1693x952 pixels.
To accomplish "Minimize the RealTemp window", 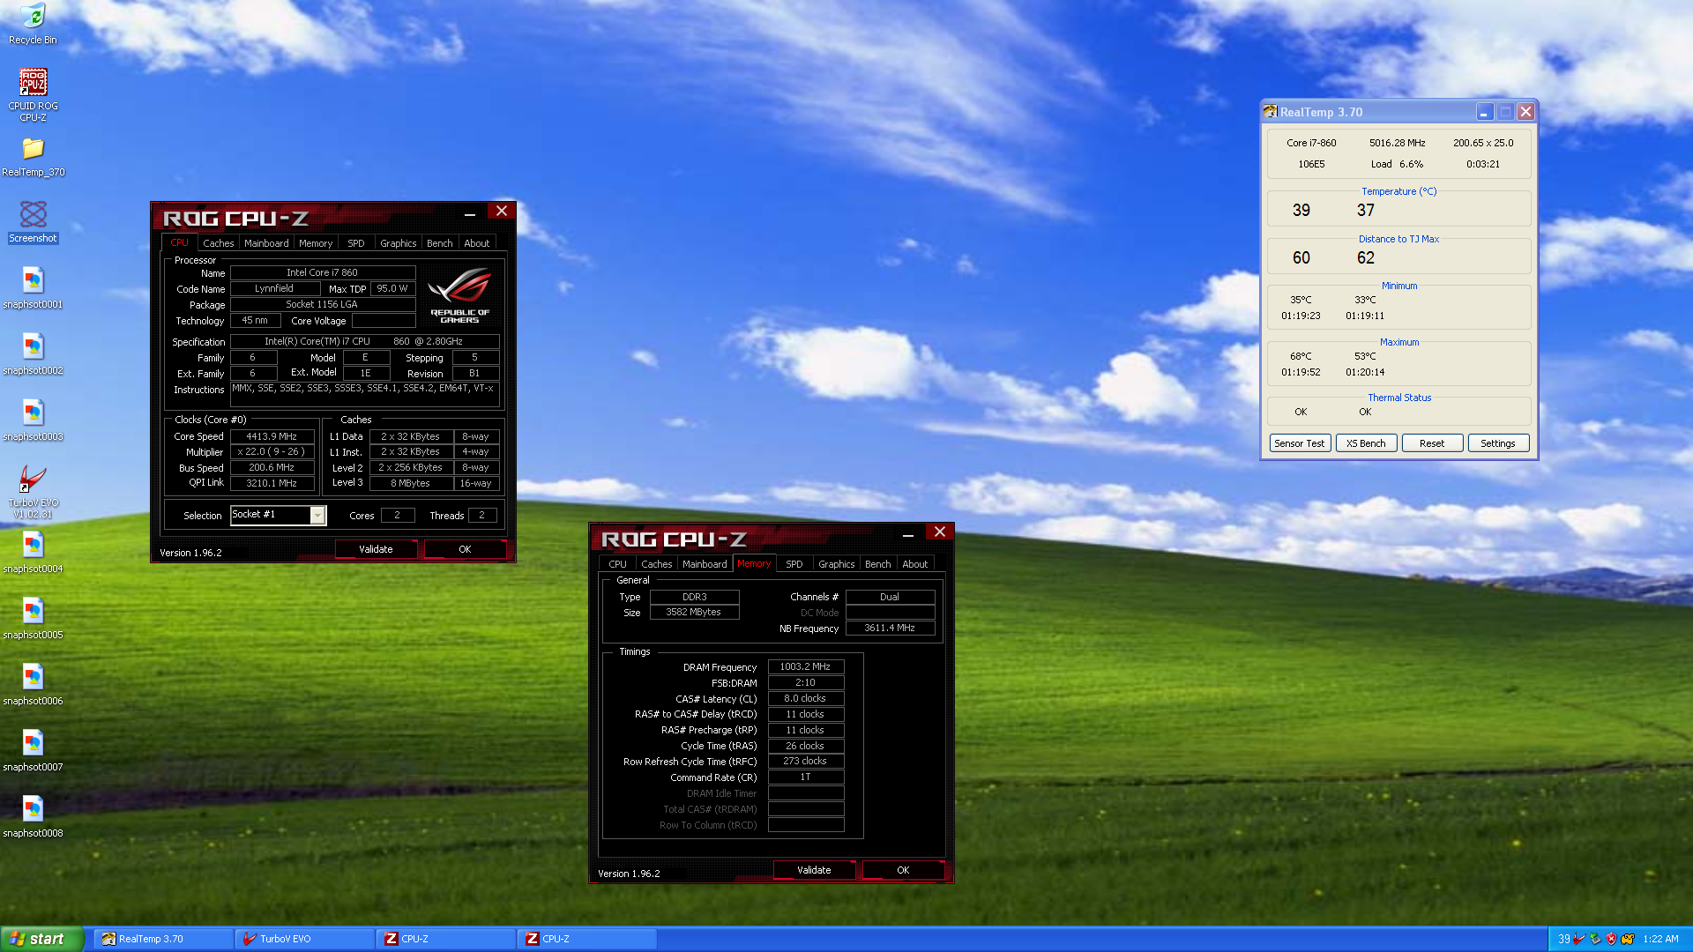I will [1485, 112].
